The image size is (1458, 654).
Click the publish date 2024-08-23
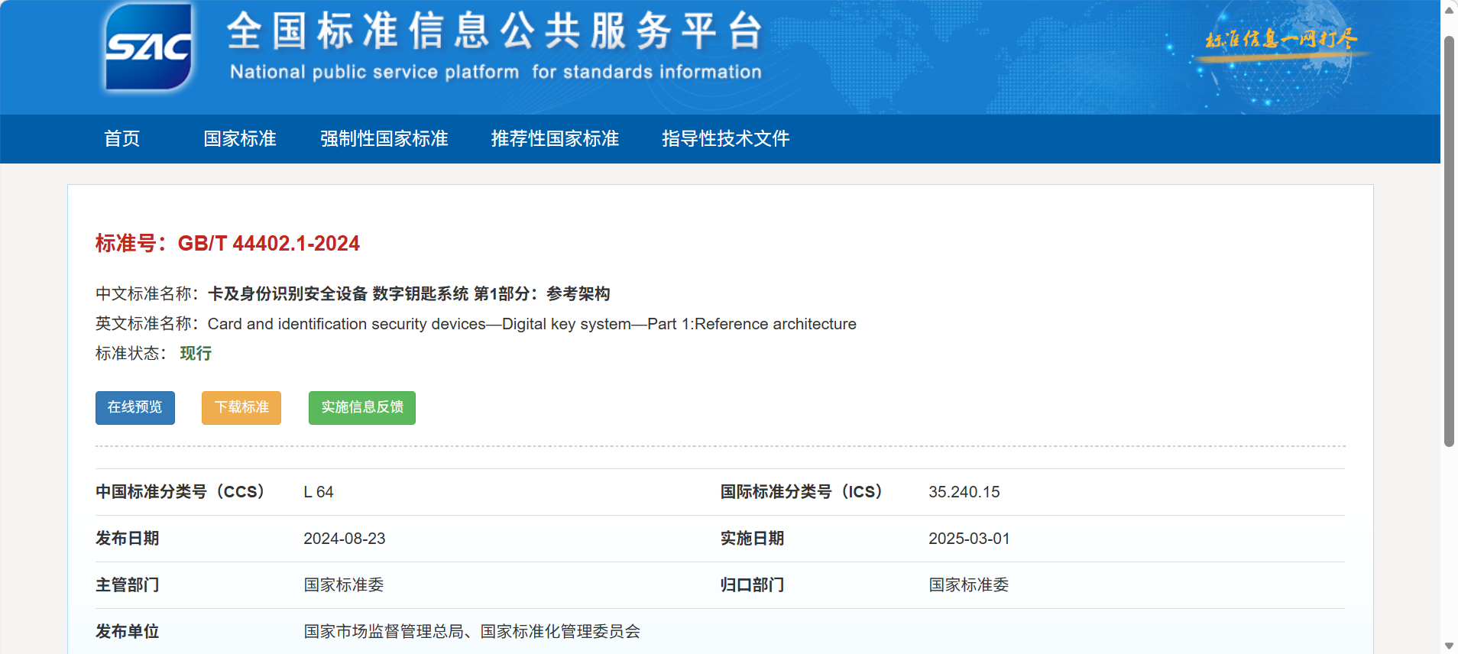(x=345, y=539)
